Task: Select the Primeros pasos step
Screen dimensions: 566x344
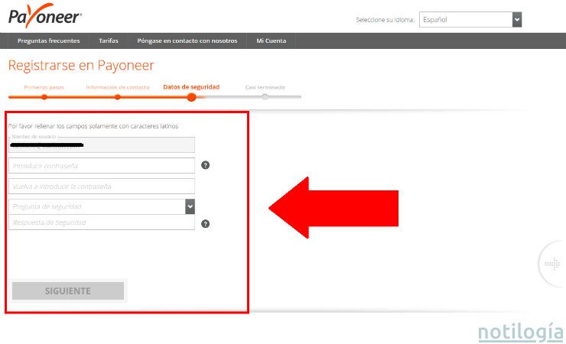Action: point(44,87)
